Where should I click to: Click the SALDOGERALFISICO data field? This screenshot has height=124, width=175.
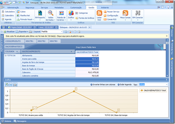pyautogui.click(x=14, y=47)
